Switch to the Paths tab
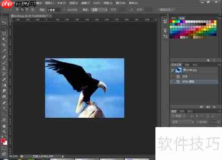This screenshot has height=160, width=222. (x=190, y=111)
